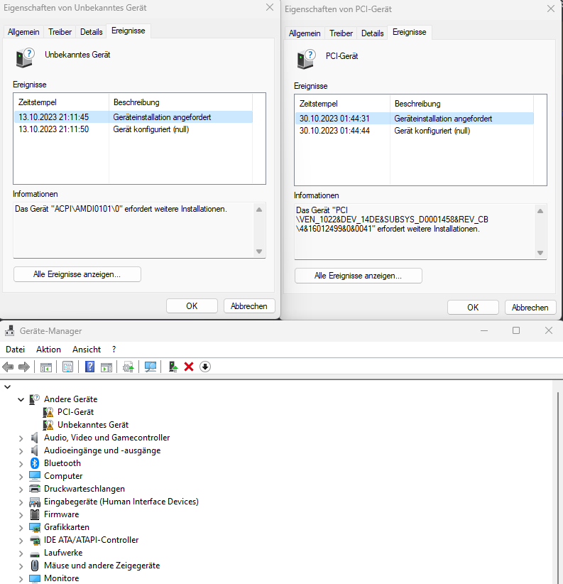Screen dimensions: 563x584
Task: Click the Forward arrow in Geräte-Manager toolbar
Action: [x=24, y=367]
